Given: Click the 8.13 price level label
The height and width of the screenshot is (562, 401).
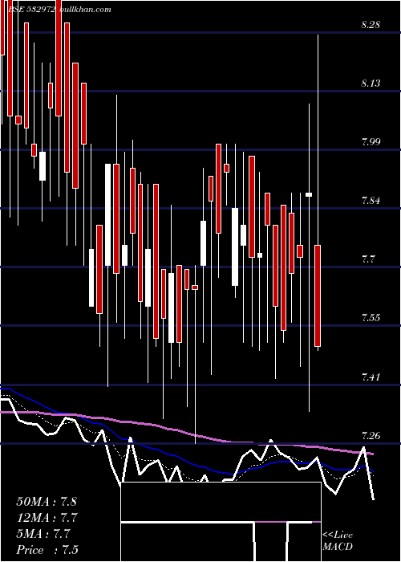Looking at the screenshot, I should click(371, 83).
